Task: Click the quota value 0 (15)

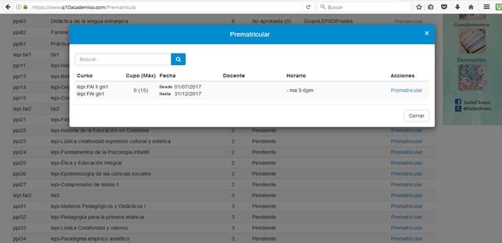Action: click(x=141, y=91)
